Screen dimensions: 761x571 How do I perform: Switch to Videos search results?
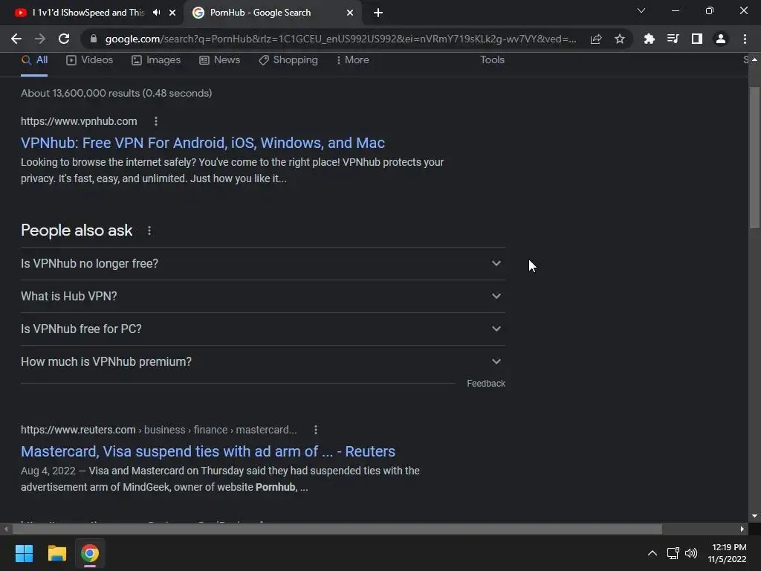click(90, 60)
